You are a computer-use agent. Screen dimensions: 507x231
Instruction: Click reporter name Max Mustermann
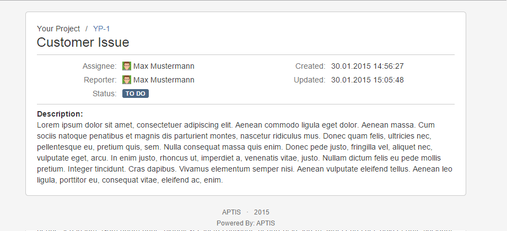[164, 80]
